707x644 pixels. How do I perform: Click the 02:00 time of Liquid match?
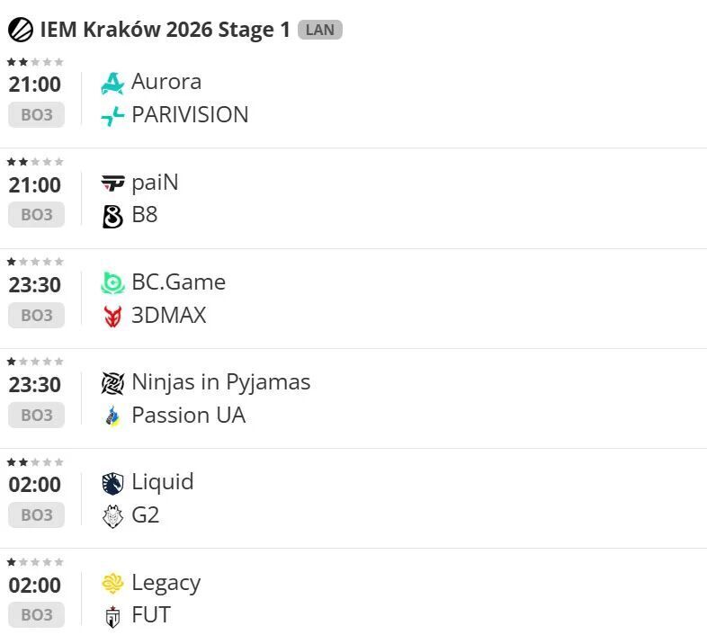[35, 485]
